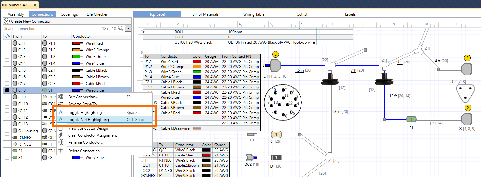Image resolution: width=481 pixels, height=177 pixels.
Task: Choose View Conductor Design menu entry
Action: [x=104, y=128]
